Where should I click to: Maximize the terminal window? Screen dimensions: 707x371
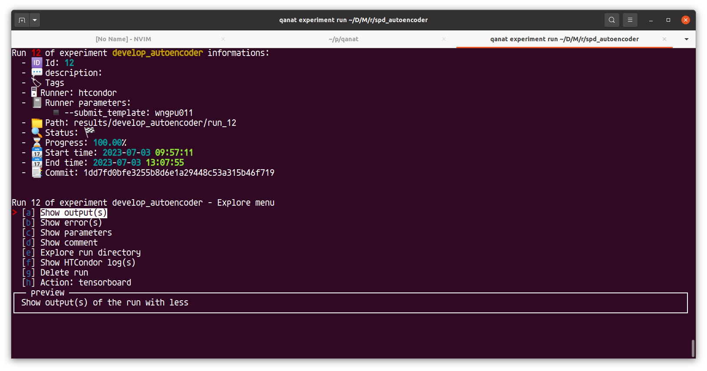(x=668, y=20)
